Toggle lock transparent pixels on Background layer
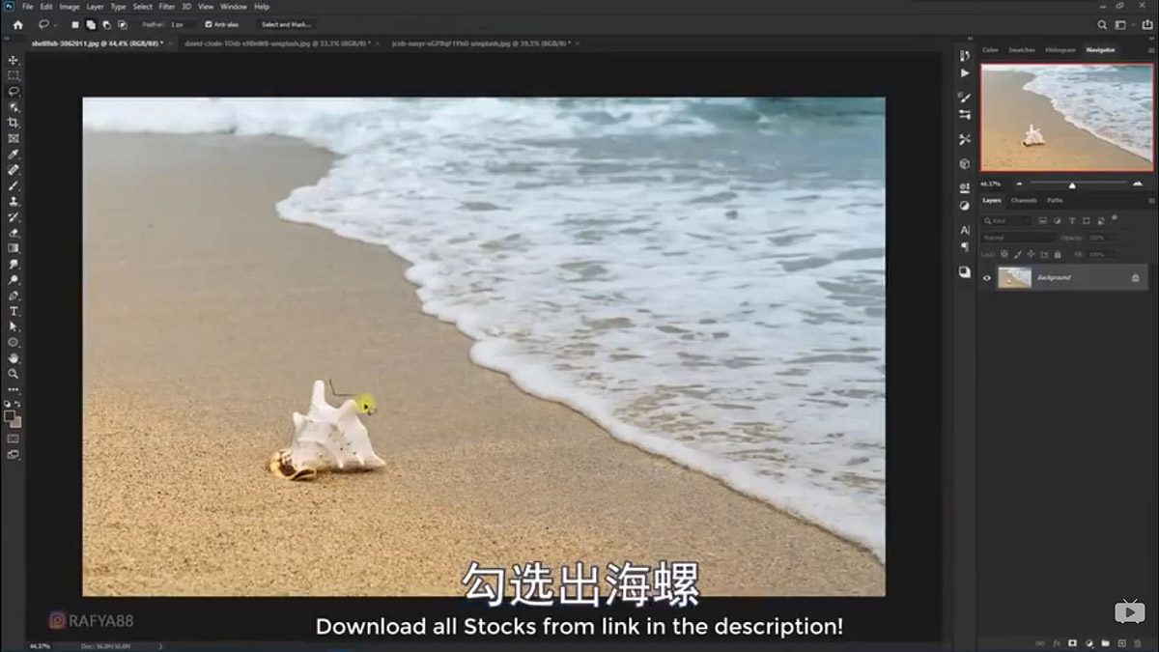Image resolution: width=1159 pixels, height=652 pixels. (1004, 254)
